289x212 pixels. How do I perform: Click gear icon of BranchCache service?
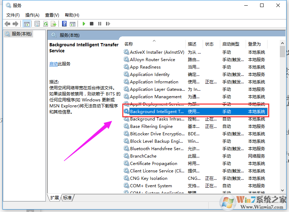127,156
